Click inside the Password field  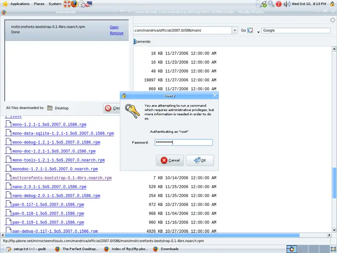click(184, 143)
